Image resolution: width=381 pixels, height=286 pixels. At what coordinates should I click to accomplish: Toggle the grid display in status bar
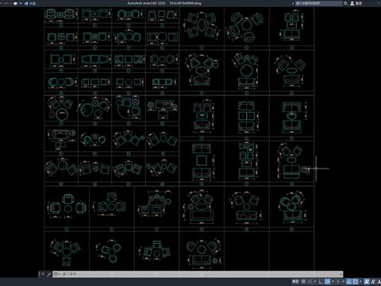[x=303, y=281]
